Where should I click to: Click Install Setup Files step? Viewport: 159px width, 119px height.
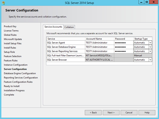12,43
